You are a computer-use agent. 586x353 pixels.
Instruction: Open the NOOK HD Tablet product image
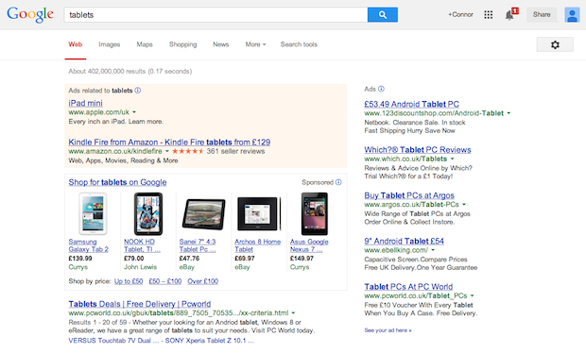point(148,213)
